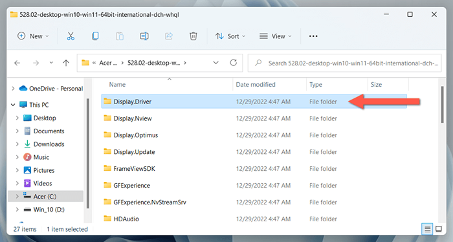This screenshot has width=453, height=242.
Task: Click the Cut scissors icon
Action: (x=71, y=36)
